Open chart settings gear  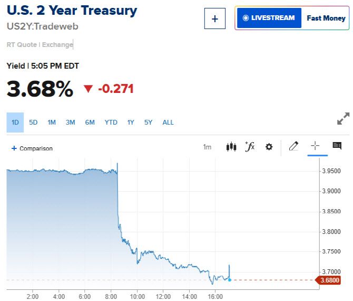tap(269, 147)
